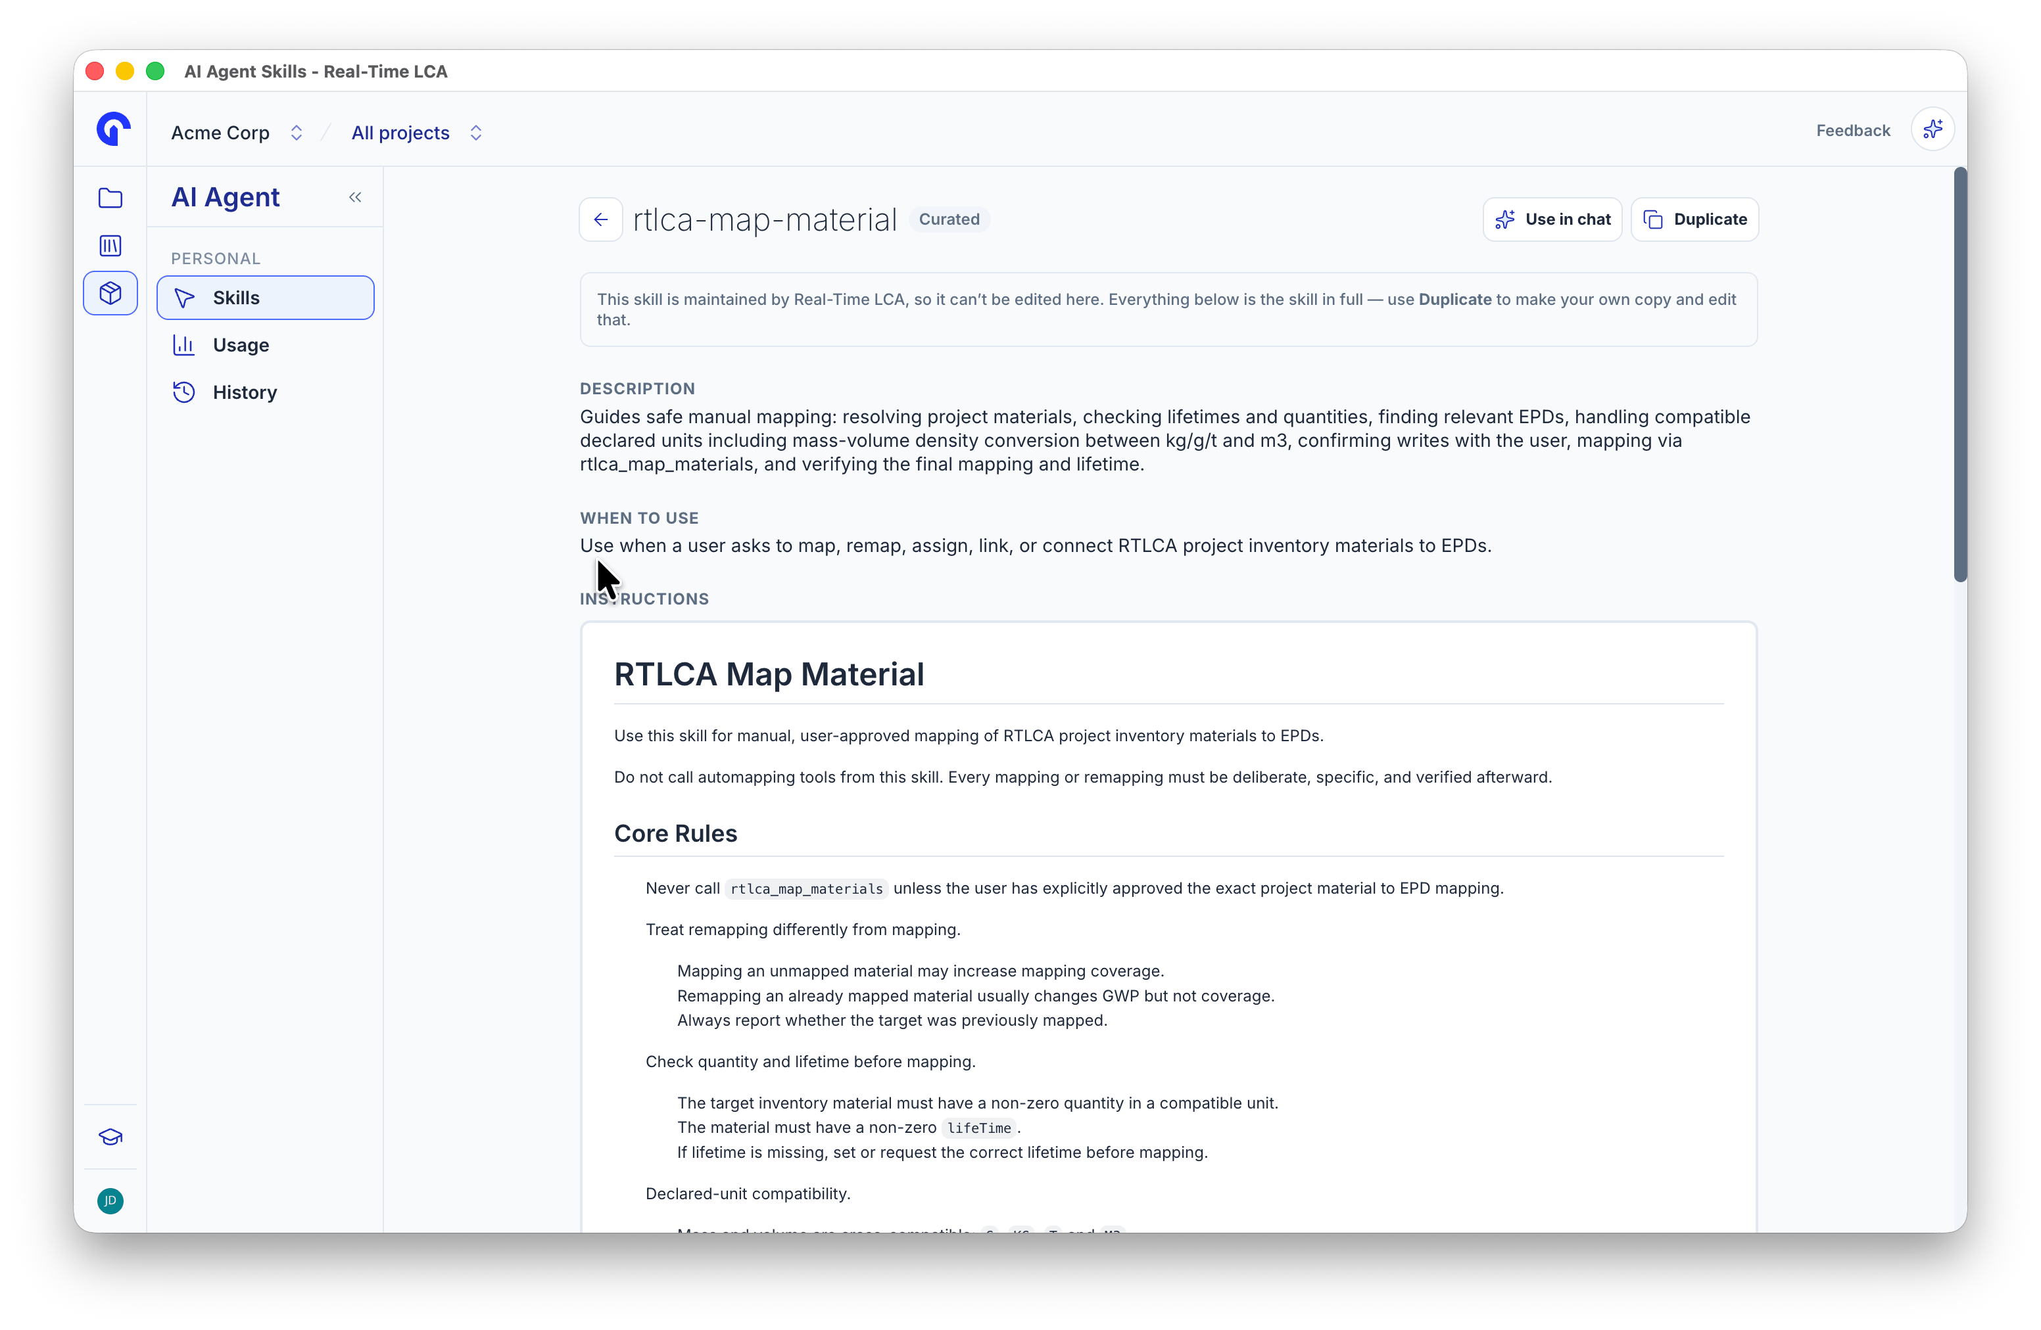Click 'Declared-unit compatibility.' line

coord(748,1193)
